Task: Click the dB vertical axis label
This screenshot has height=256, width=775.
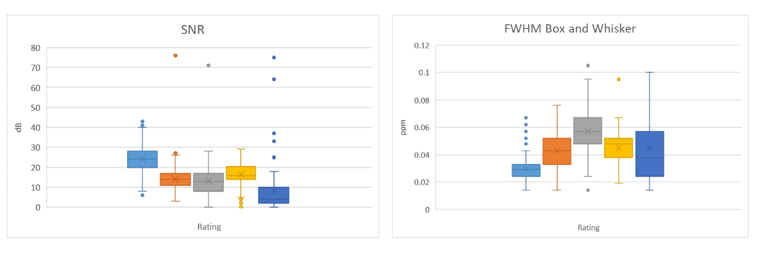Action: click(x=20, y=128)
